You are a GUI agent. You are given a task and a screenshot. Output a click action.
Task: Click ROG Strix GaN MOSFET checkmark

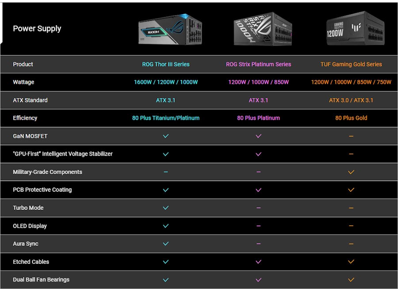tap(259, 136)
